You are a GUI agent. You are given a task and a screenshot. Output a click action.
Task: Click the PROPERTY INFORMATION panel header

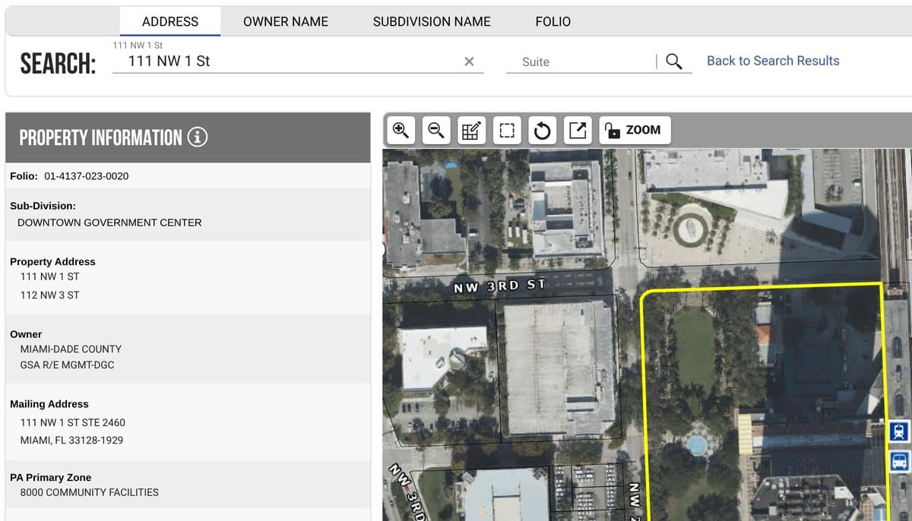point(188,137)
